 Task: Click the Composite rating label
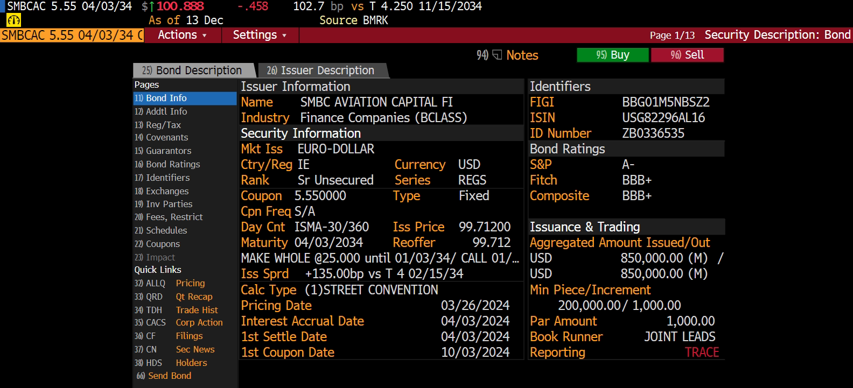point(560,196)
